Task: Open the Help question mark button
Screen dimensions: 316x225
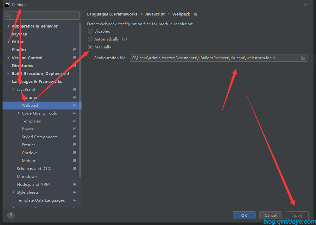Action: click(x=11, y=215)
